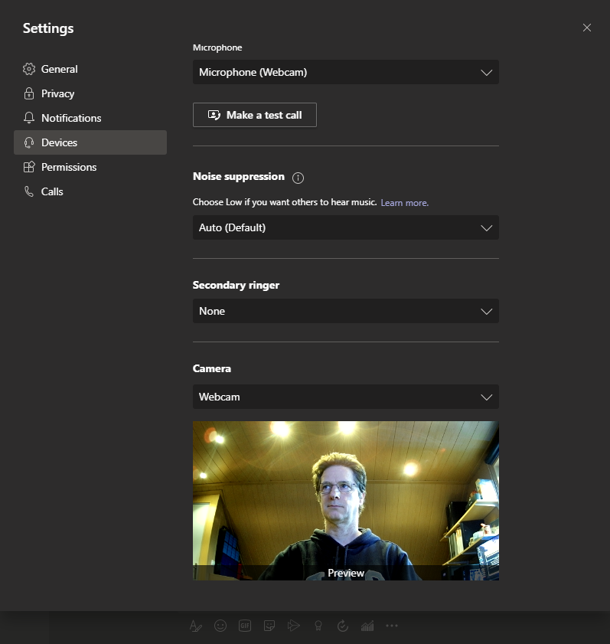
Task: Click the Calls phone icon
Action: (x=29, y=191)
